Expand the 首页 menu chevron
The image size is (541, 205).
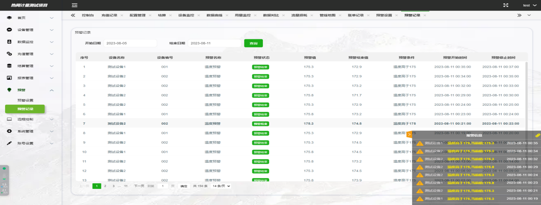[52, 18]
